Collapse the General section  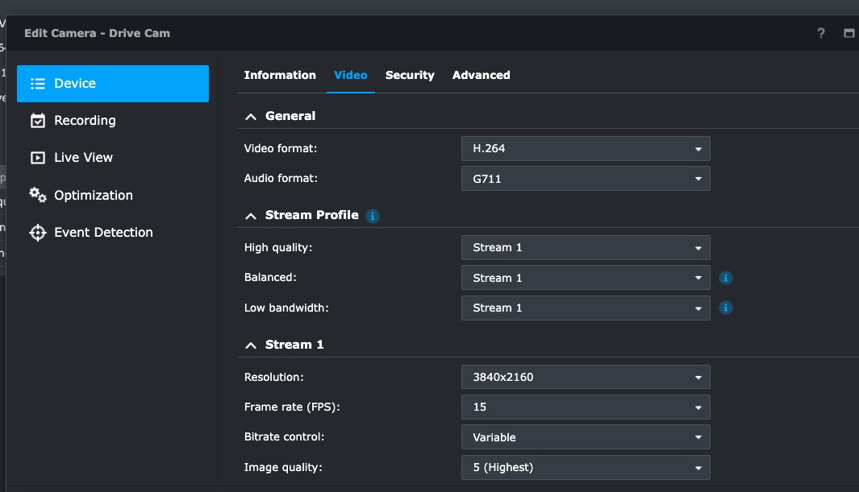pyautogui.click(x=251, y=117)
